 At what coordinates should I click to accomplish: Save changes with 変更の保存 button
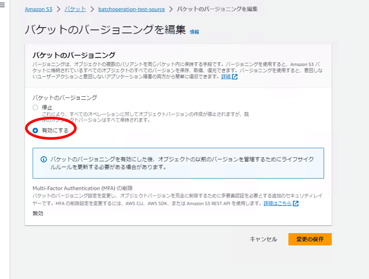point(310,239)
